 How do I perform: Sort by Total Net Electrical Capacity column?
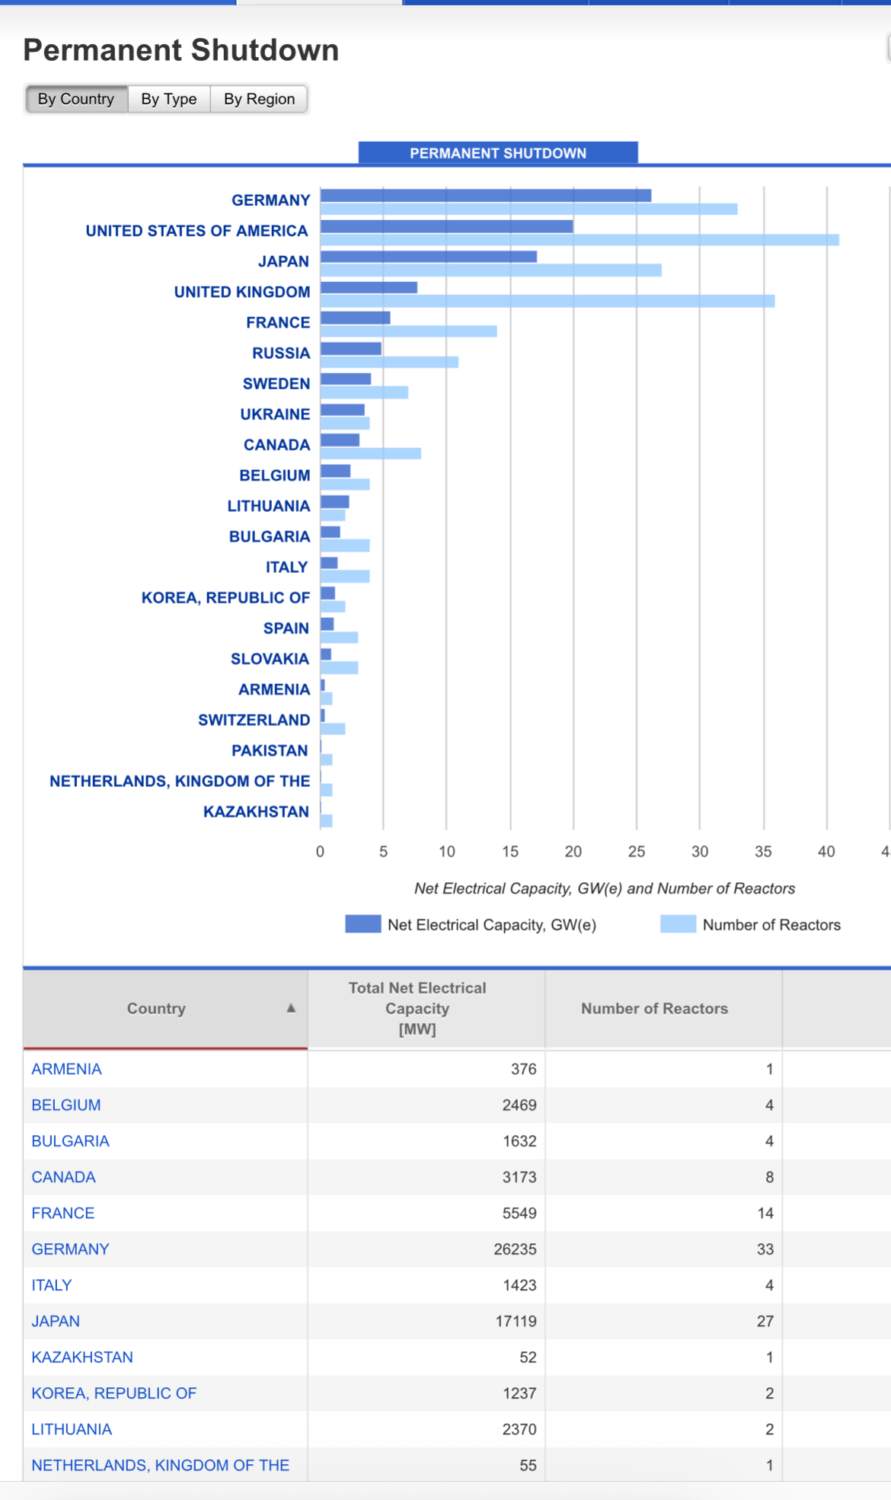pyautogui.click(x=426, y=1008)
